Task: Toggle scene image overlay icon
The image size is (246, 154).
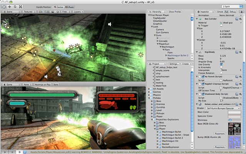Action: coord(53,12)
